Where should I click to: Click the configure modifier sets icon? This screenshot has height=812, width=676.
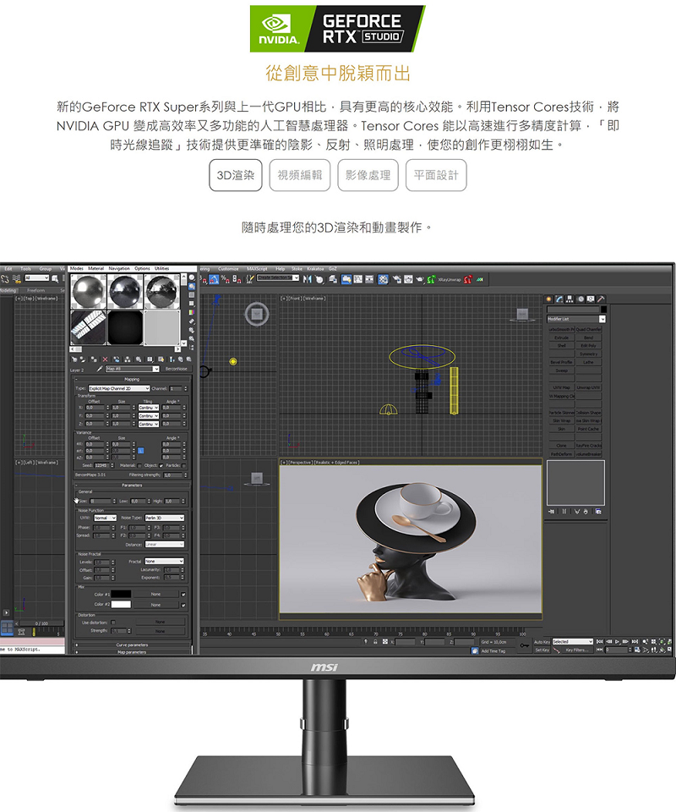point(598,512)
